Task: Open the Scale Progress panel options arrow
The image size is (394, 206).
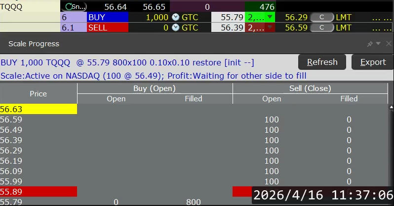Action: (379, 44)
